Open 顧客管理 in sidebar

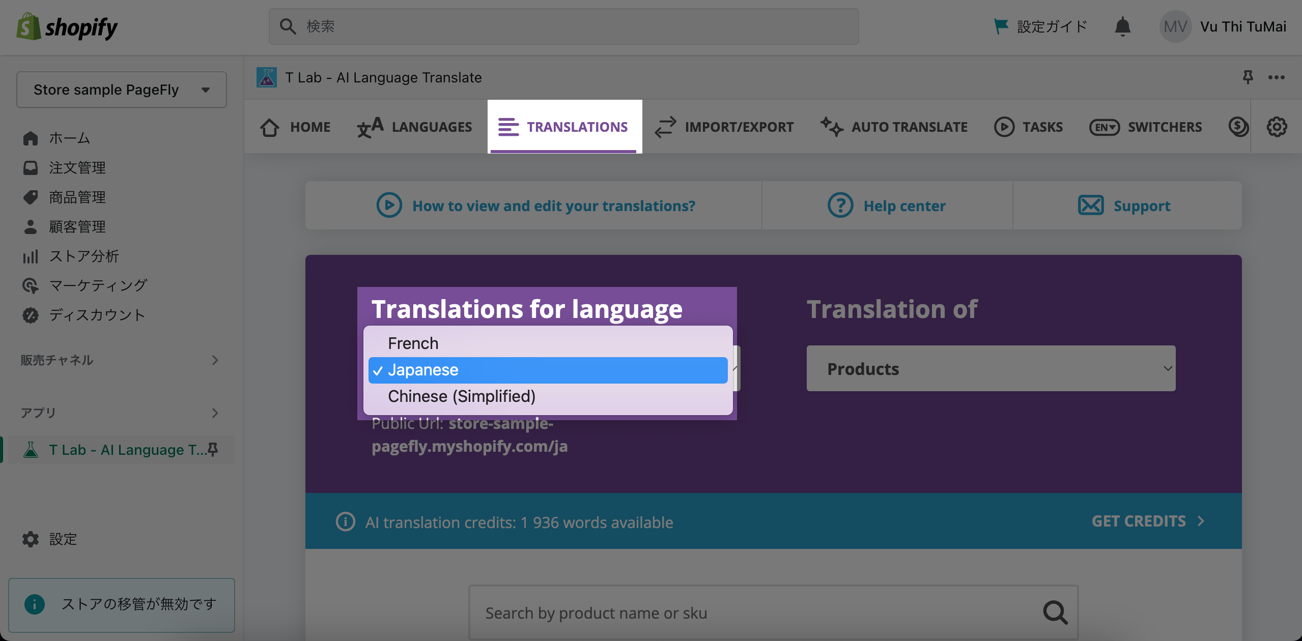tap(77, 226)
